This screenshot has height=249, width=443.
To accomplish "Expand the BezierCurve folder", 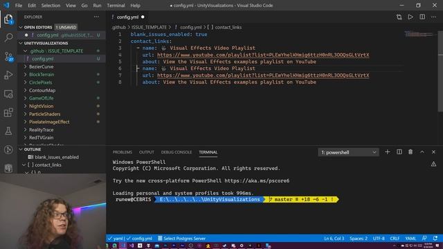I will (26, 66).
